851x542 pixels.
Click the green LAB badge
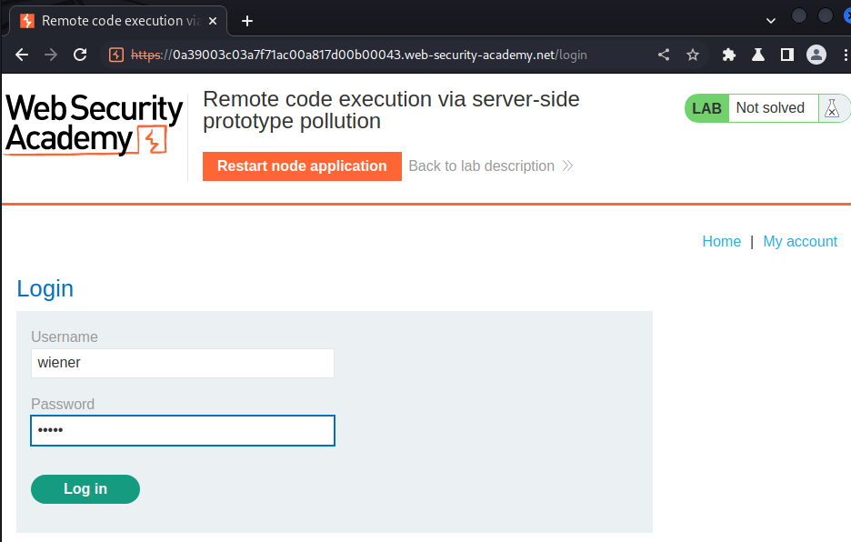click(x=706, y=108)
